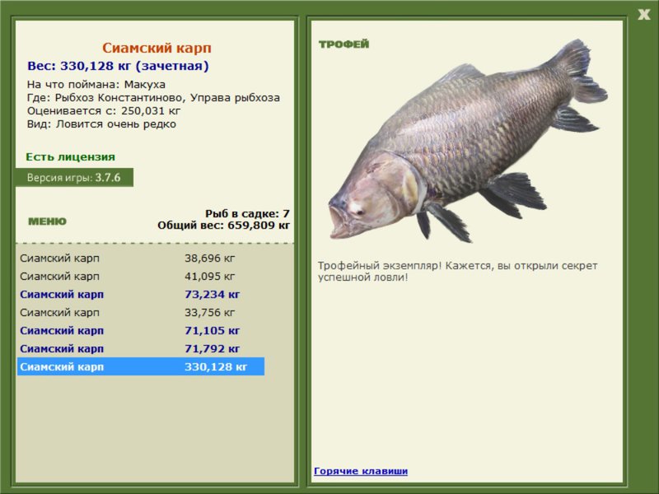659x494 pixels.
Task: Open the МЕНЮ button
Action: tap(47, 221)
